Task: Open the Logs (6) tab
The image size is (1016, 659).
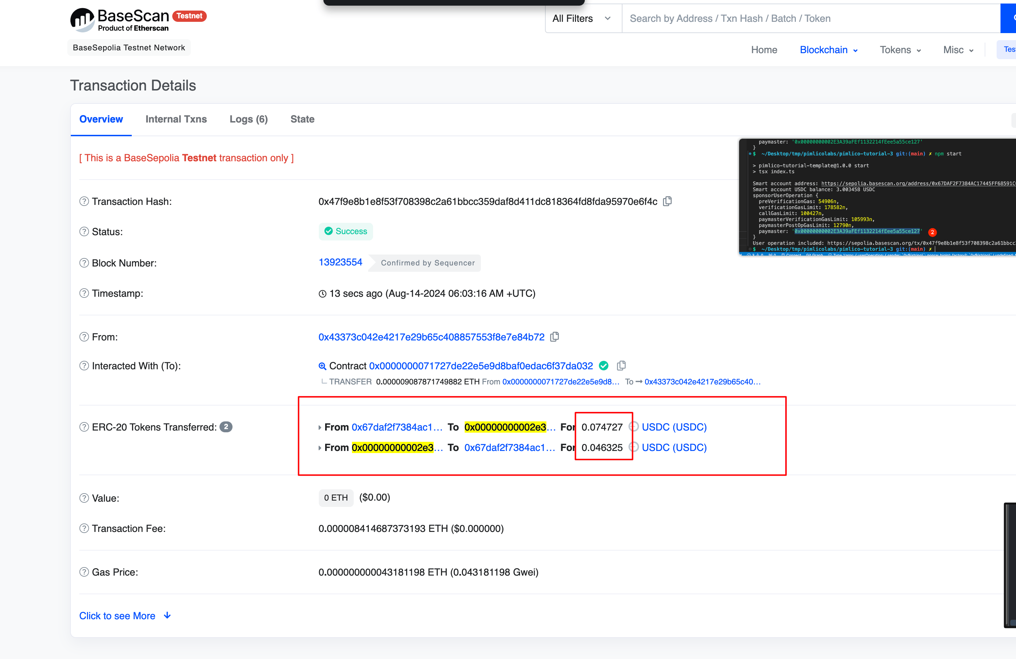Action: click(x=248, y=119)
